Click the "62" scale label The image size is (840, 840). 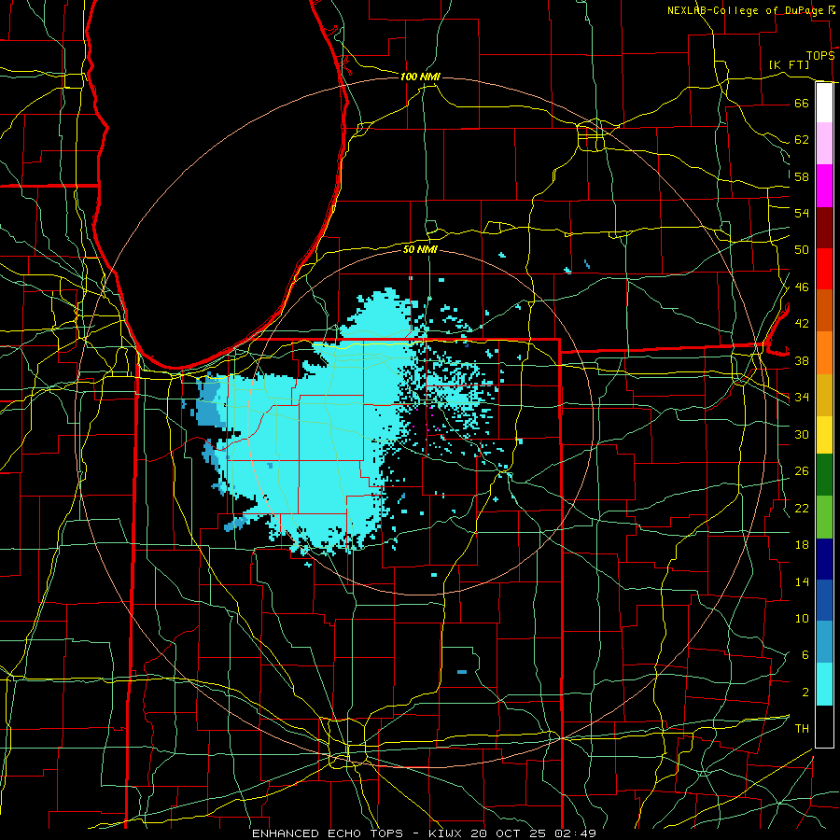[x=802, y=140]
